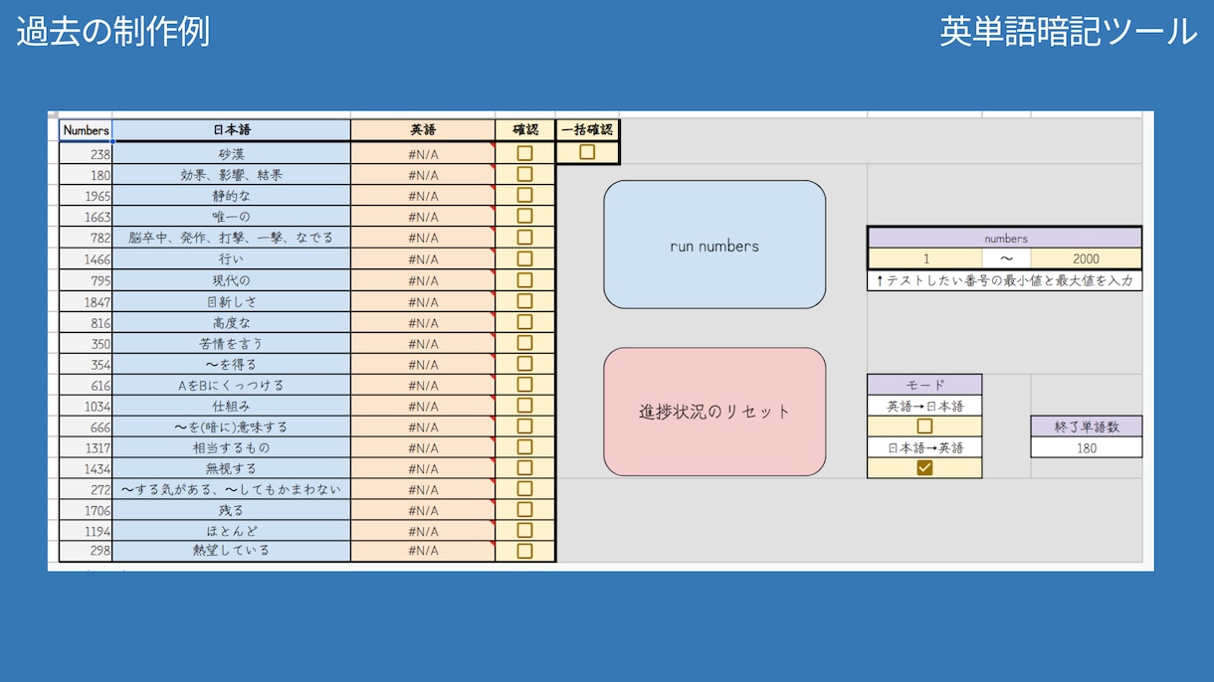Select the cell 効果、影響、結果
The height and width of the screenshot is (682, 1214).
tap(232, 175)
